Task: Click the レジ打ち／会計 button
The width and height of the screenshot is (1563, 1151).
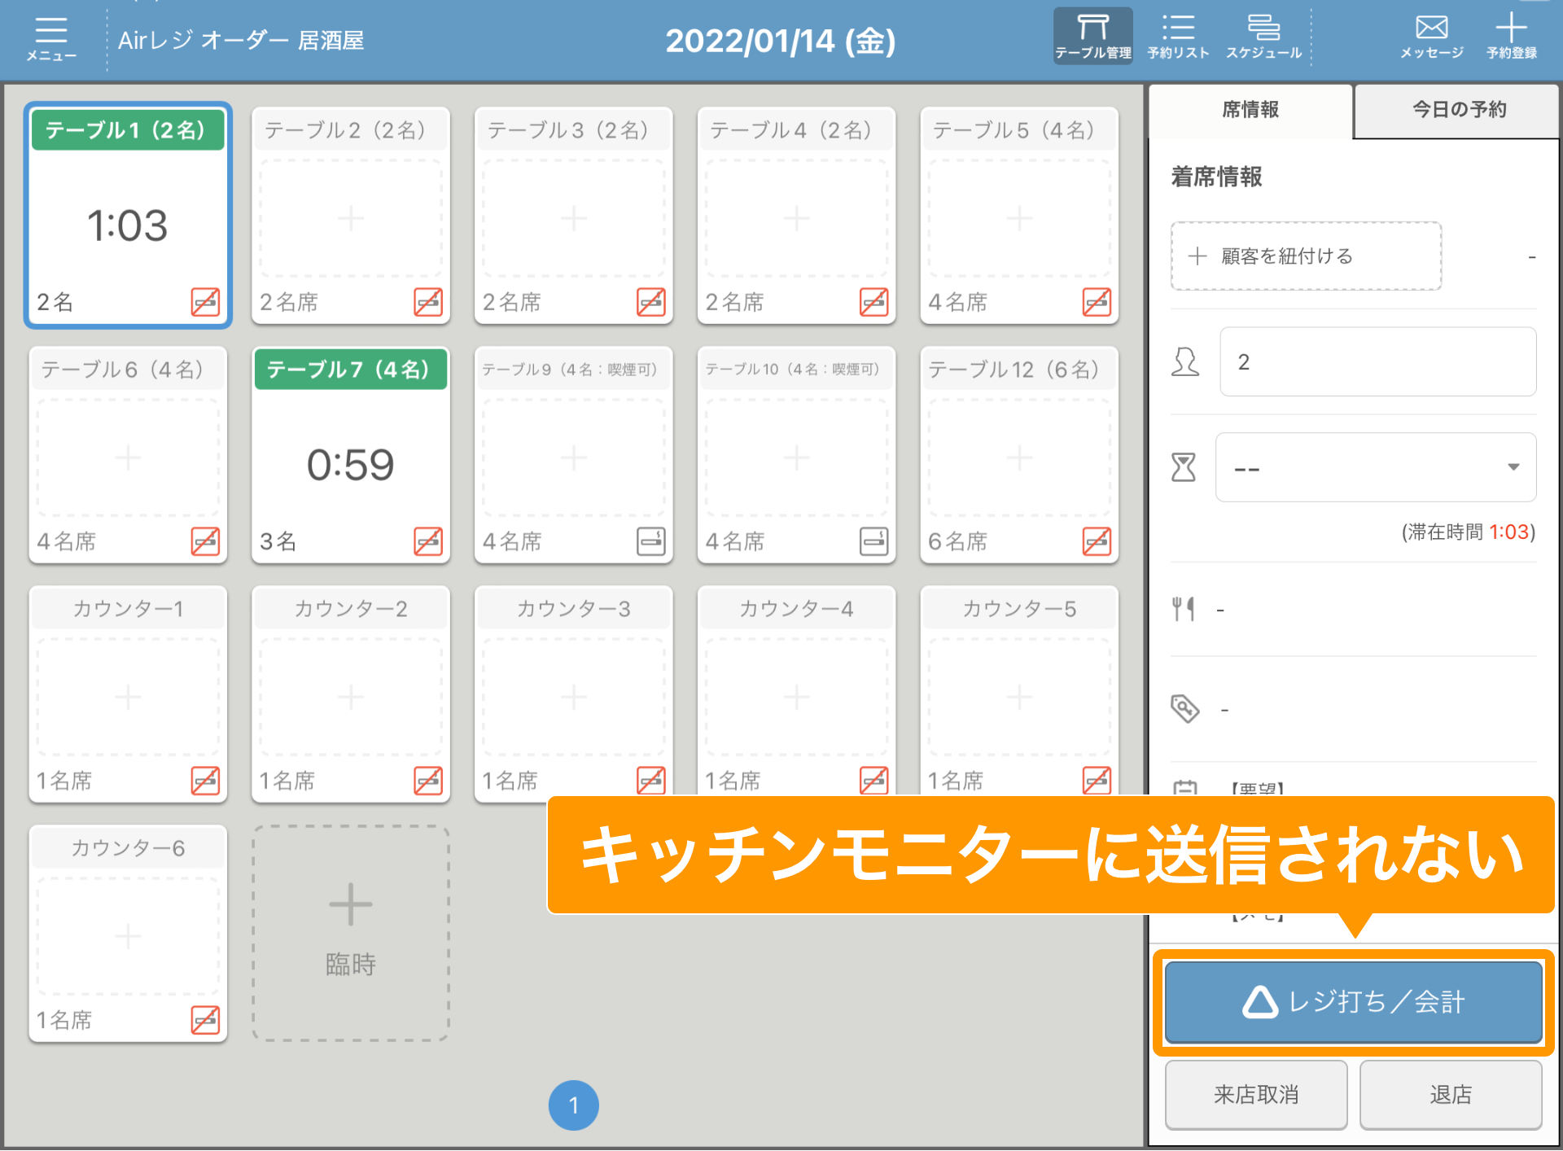Action: tap(1354, 1002)
